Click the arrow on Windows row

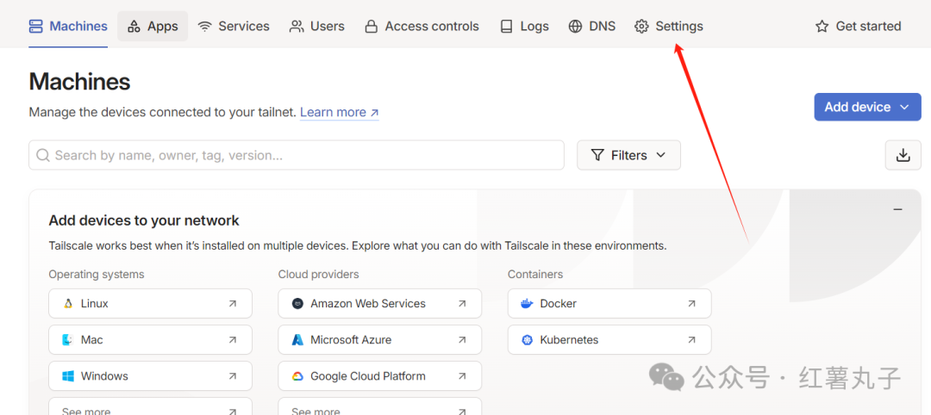tap(232, 376)
